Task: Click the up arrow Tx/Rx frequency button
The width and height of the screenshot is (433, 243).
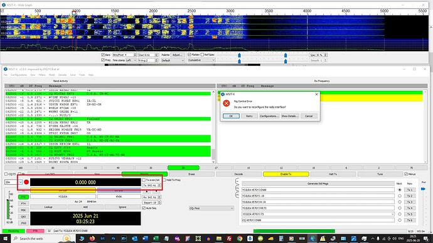Action: tap(147, 191)
